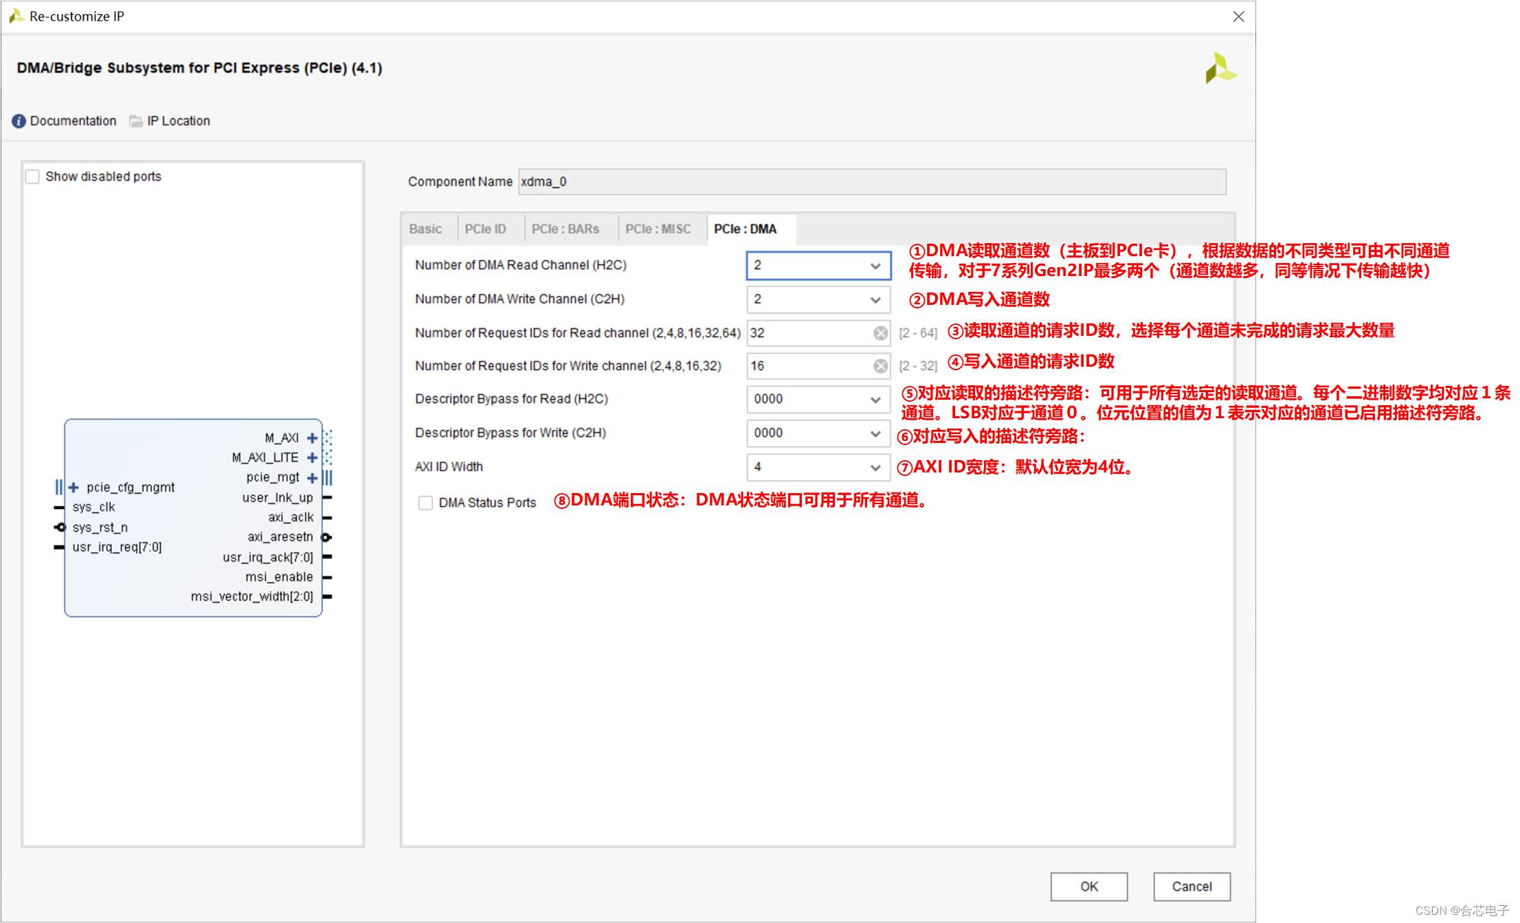Screen dimensions: 1520x923
Task: Expand the M_AXI_LITE port plus icon
Action: click(312, 457)
